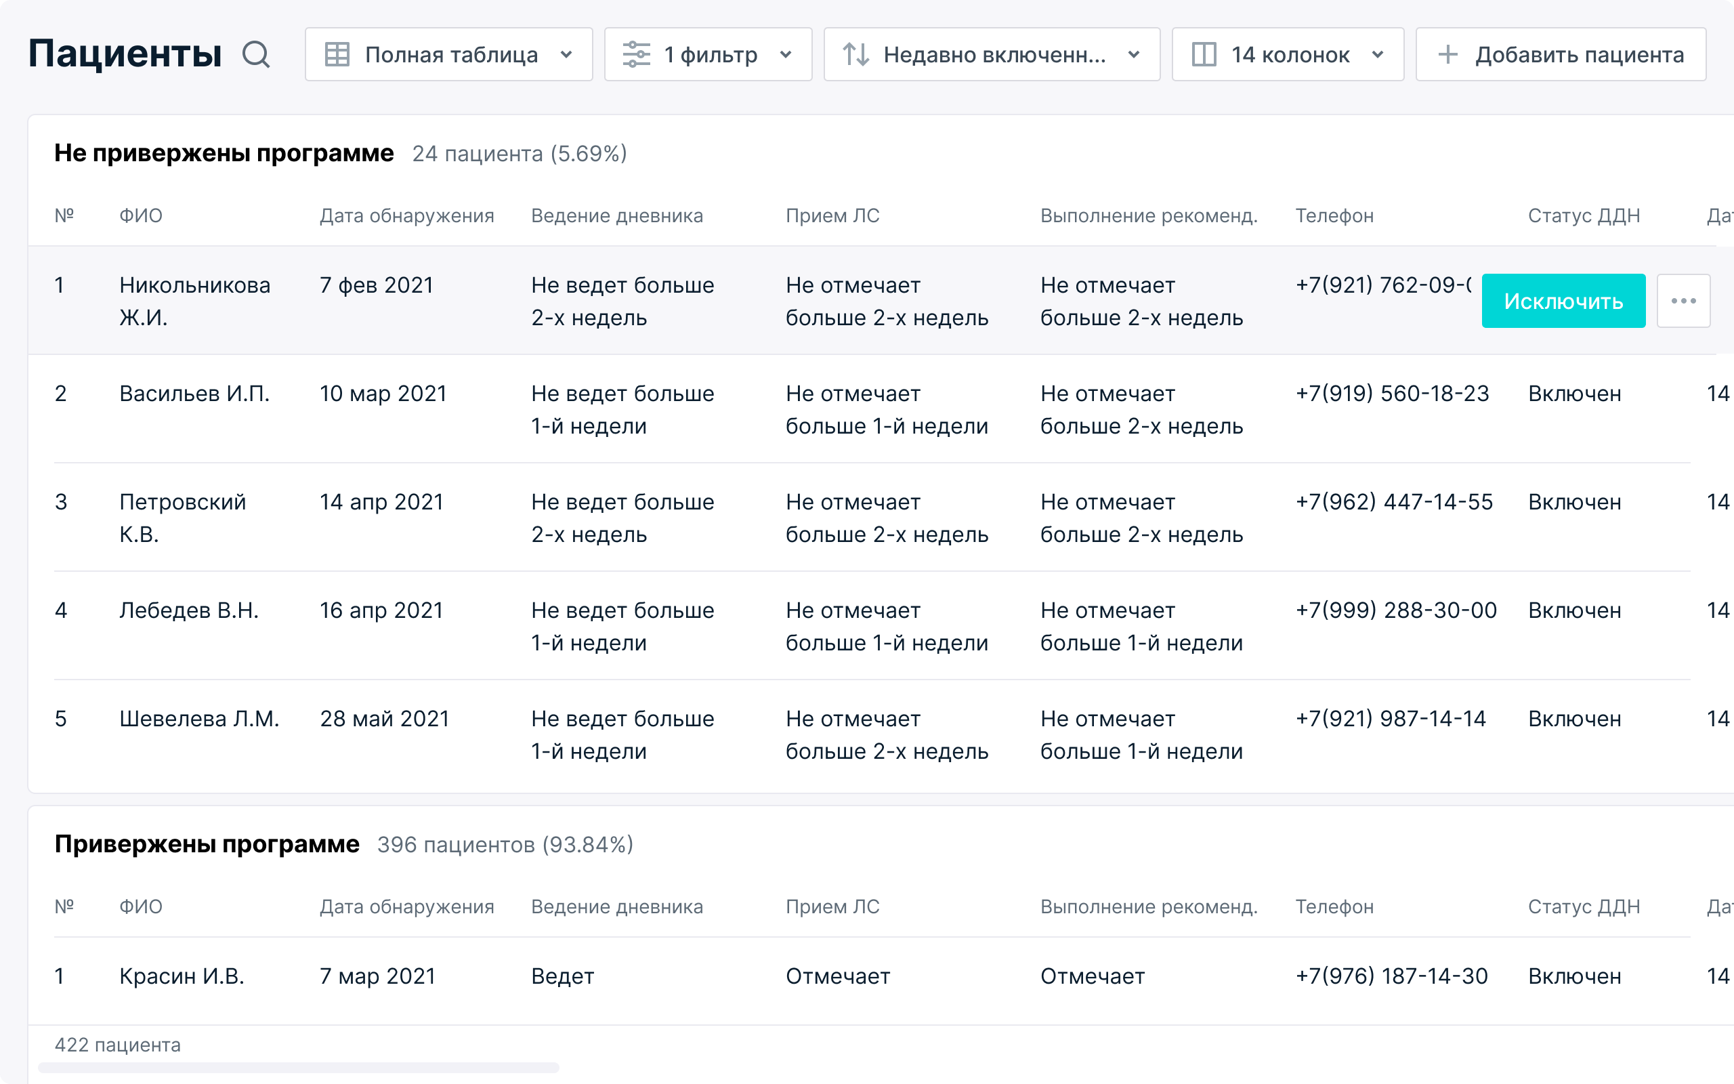Click the Добавить пациента button
The image size is (1734, 1084).
tap(1561, 54)
